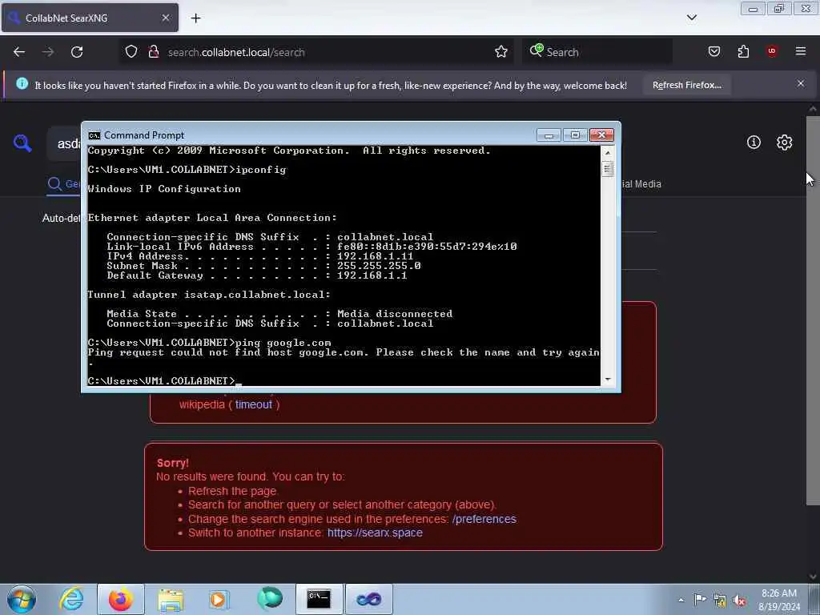The width and height of the screenshot is (820, 615).
Task: Click the Refresh Firefox... button
Action: coord(686,85)
